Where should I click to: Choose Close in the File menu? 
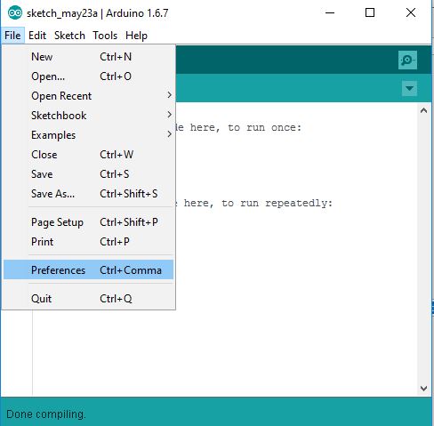[x=88, y=155]
